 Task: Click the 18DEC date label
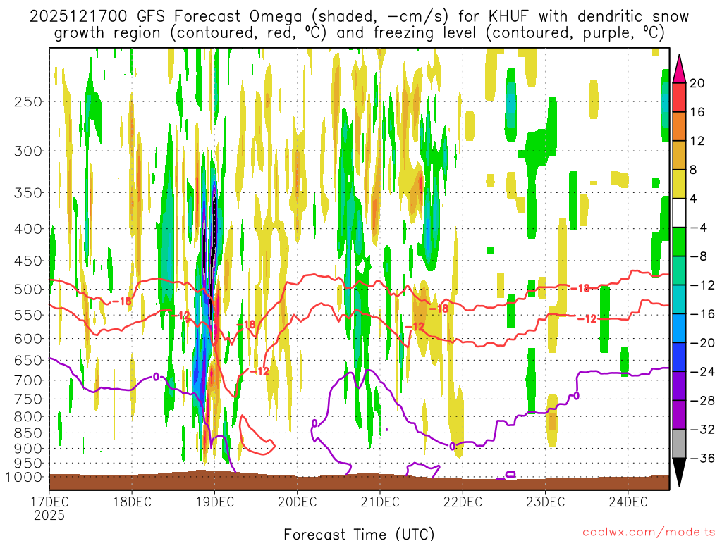coord(132,502)
